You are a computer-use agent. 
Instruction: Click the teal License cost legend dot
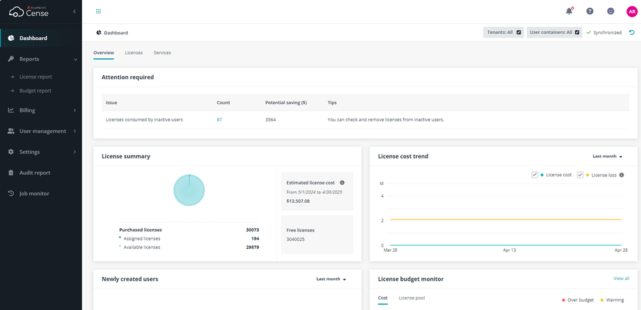tap(542, 175)
